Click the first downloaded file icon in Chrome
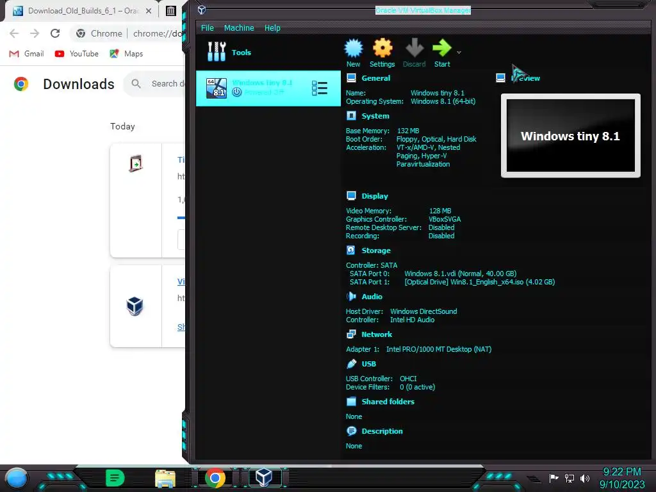Viewport: 656px width, 492px height. 135,163
